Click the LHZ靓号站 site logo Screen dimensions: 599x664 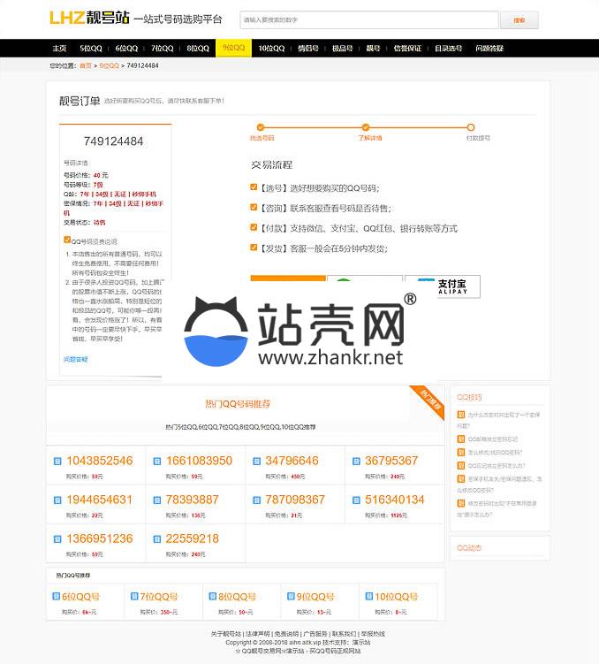tap(88, 18)
